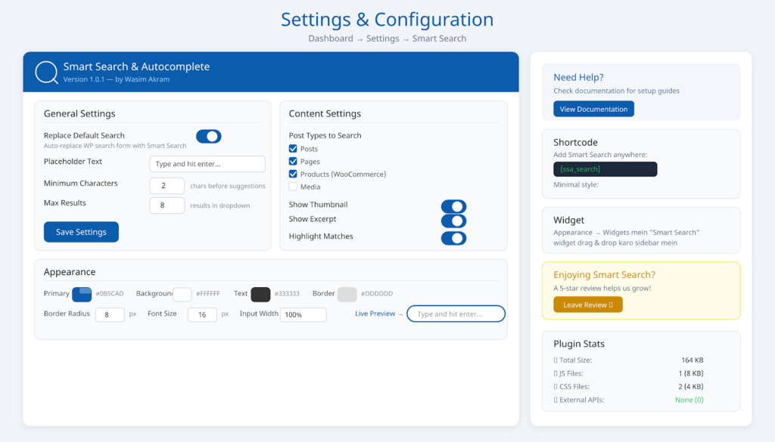Disable the Show Thumbnail toggle
This screenshot has width=775, height=442.
pos(454,205)
